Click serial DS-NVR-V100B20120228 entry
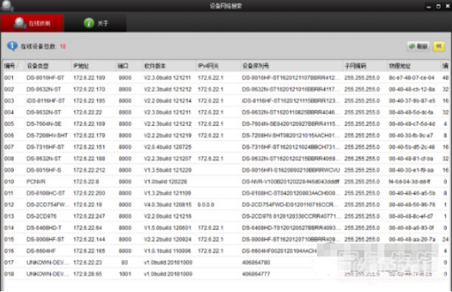 [291, 181]
